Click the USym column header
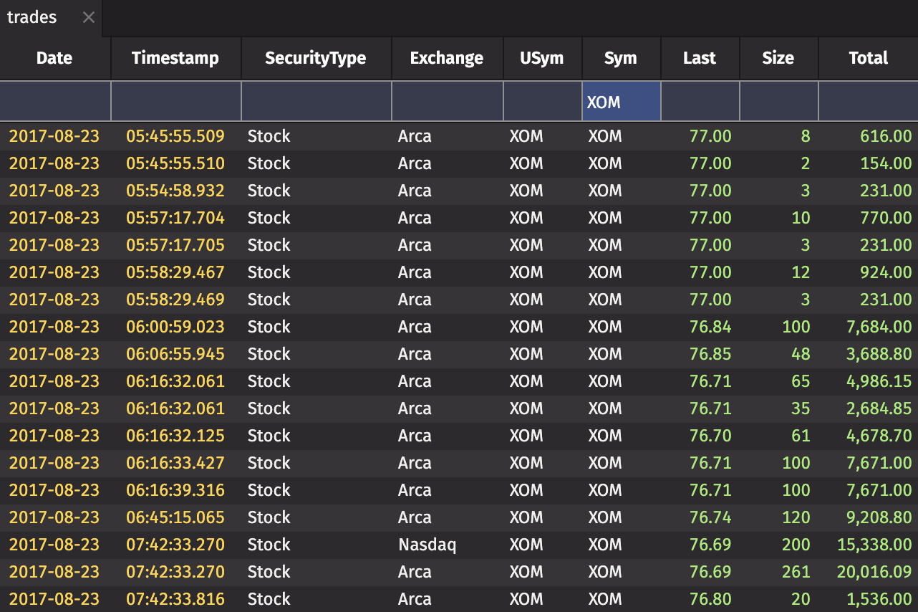The height and width of the screenshot is (612, 918). pos(542,59)
